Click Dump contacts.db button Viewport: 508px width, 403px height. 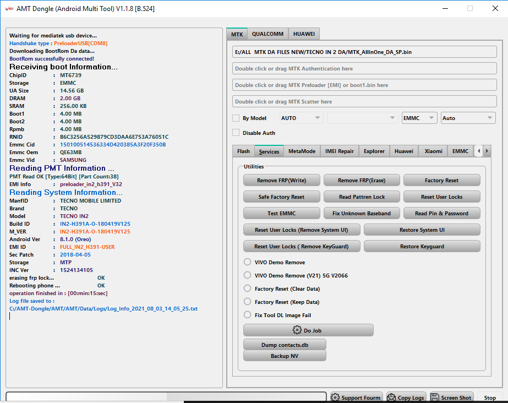285,345
